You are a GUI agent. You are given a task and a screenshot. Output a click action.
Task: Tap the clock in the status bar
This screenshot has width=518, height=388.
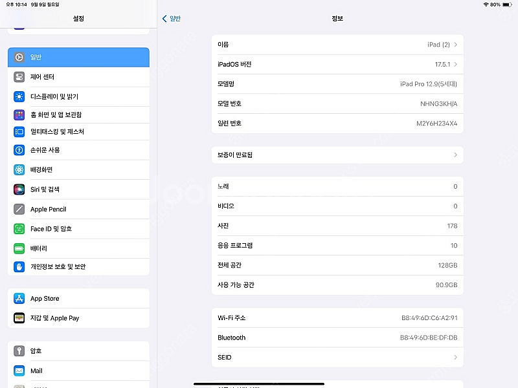pos(17,5)
